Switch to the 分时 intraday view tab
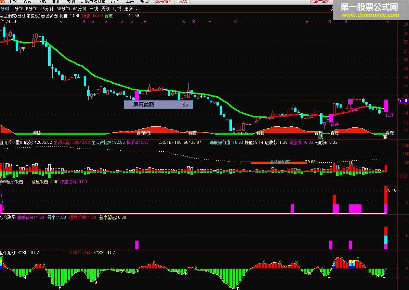409x290 pixels. tap(5, 9)
